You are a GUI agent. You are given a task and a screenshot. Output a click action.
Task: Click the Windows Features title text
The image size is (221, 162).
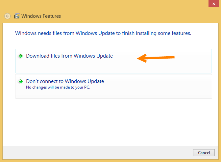[41, 16]
